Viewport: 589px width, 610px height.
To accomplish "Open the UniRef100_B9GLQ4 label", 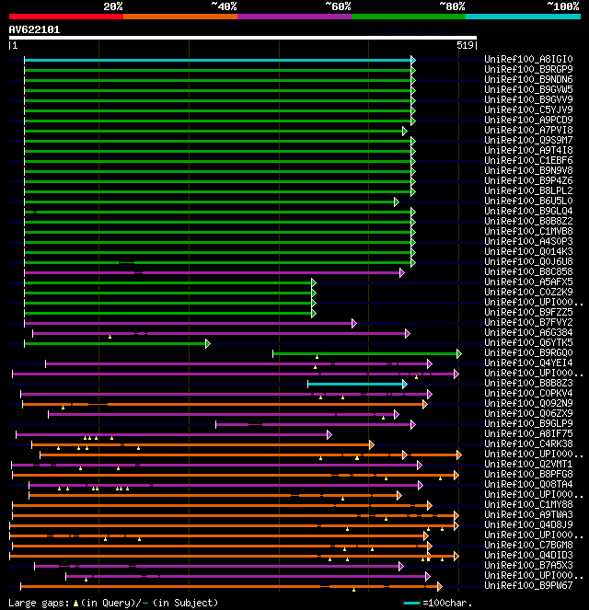I will click(528, 211).
